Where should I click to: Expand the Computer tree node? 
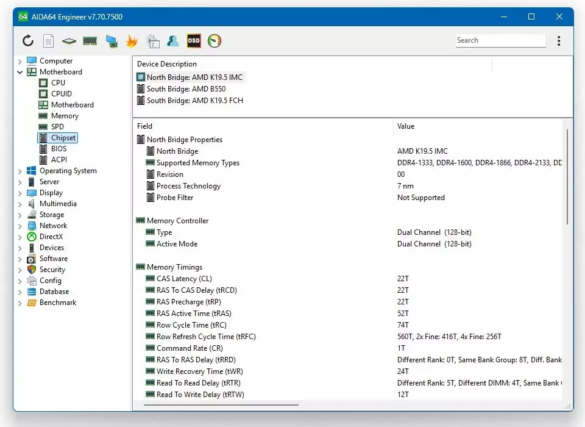click(20, 61)
